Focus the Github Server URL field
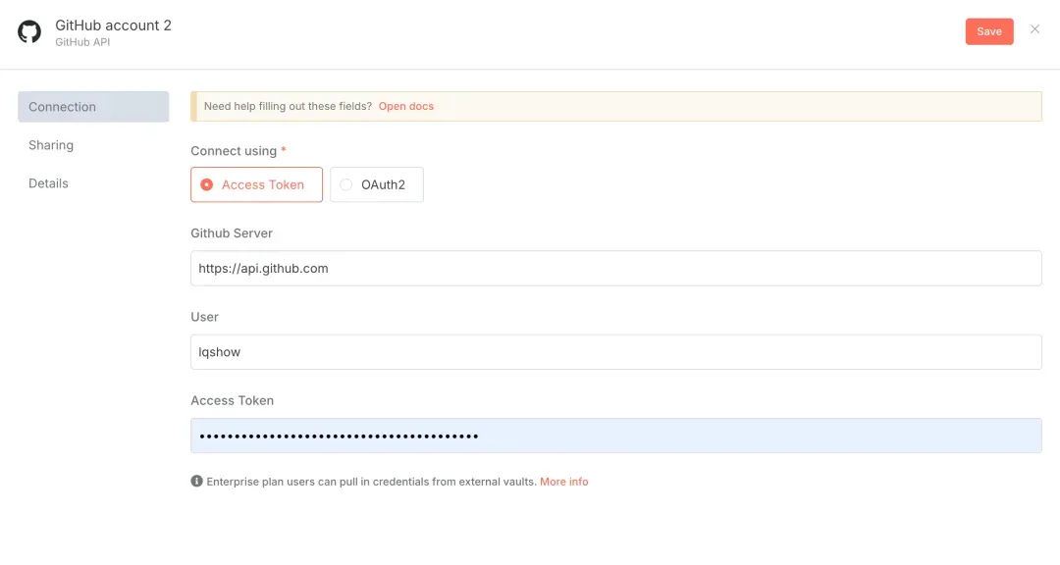This screenshot has height=565, width=1060. click(615, 269)
